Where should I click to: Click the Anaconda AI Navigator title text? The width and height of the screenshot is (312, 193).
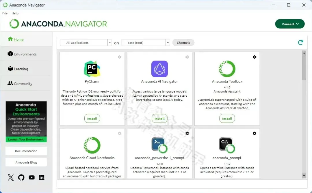click(159, 81)
